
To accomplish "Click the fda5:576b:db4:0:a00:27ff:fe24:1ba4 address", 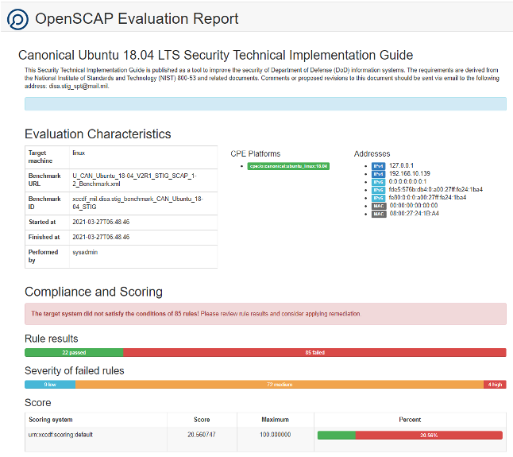I will pos(436,189).
